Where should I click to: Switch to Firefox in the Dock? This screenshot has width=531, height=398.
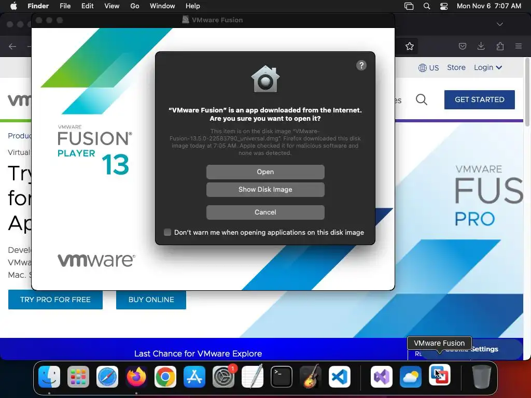tap(136, 377)
